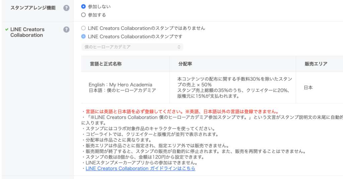Open LINE Creators Collaboration ガイドラインはこちら link
The width and height of the screenshot is (343, 179).
140,168
